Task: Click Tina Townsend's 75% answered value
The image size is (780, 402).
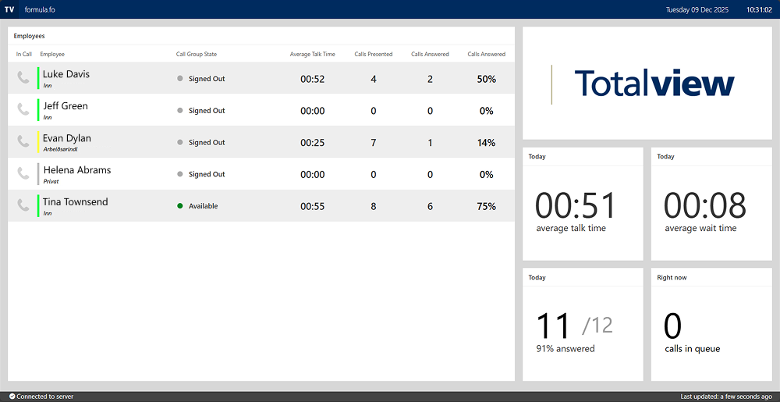Action: tap(487, 207)
